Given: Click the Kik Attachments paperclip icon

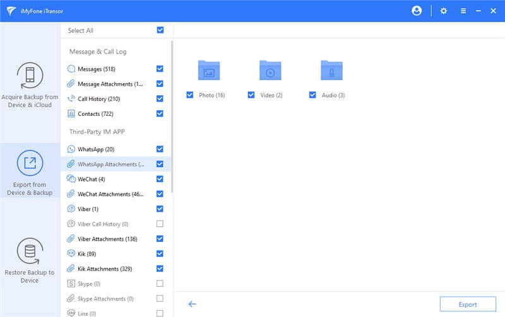Looking at the screenshot, I should click(x=71, y=268).
